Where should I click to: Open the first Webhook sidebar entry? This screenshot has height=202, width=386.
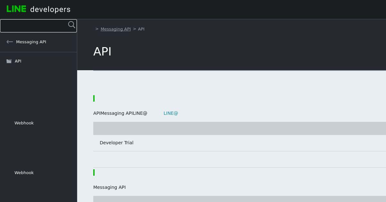pyautogui.click(x=24, y=123)
